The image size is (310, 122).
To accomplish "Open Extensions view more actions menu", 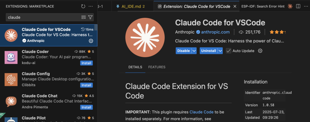I will (91, 6).
